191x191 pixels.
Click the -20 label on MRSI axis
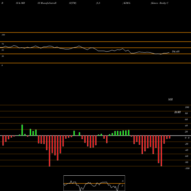coord(186,144)
